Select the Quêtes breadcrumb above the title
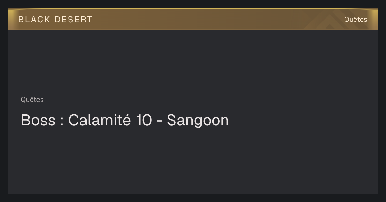The width and height of the screenshot is (386, 202). 32,100
